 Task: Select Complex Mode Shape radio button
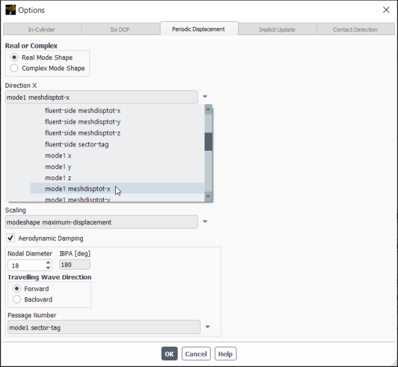(14, 68)
